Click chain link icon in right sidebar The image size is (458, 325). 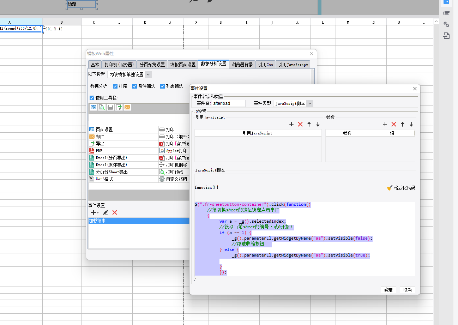point(446,24)
